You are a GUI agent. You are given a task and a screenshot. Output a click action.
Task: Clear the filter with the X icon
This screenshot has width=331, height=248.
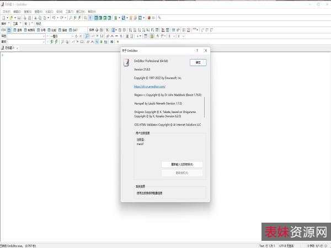[x=81, y=36]
